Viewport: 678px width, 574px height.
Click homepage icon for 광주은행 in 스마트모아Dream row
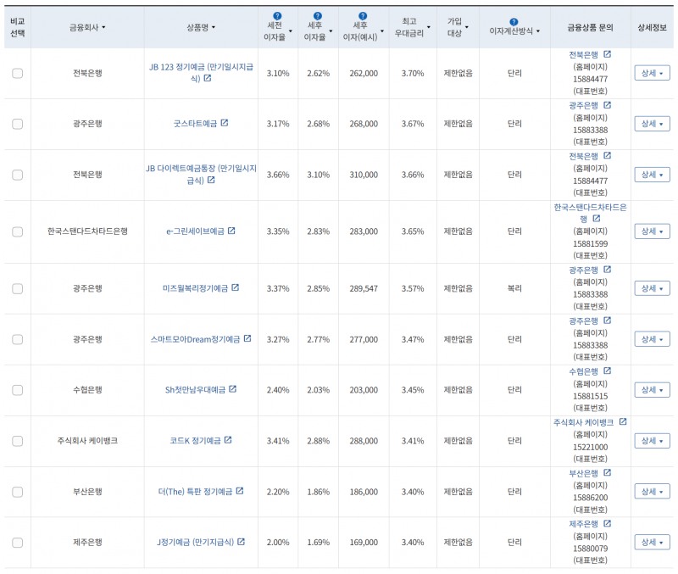tap(607, 320)
